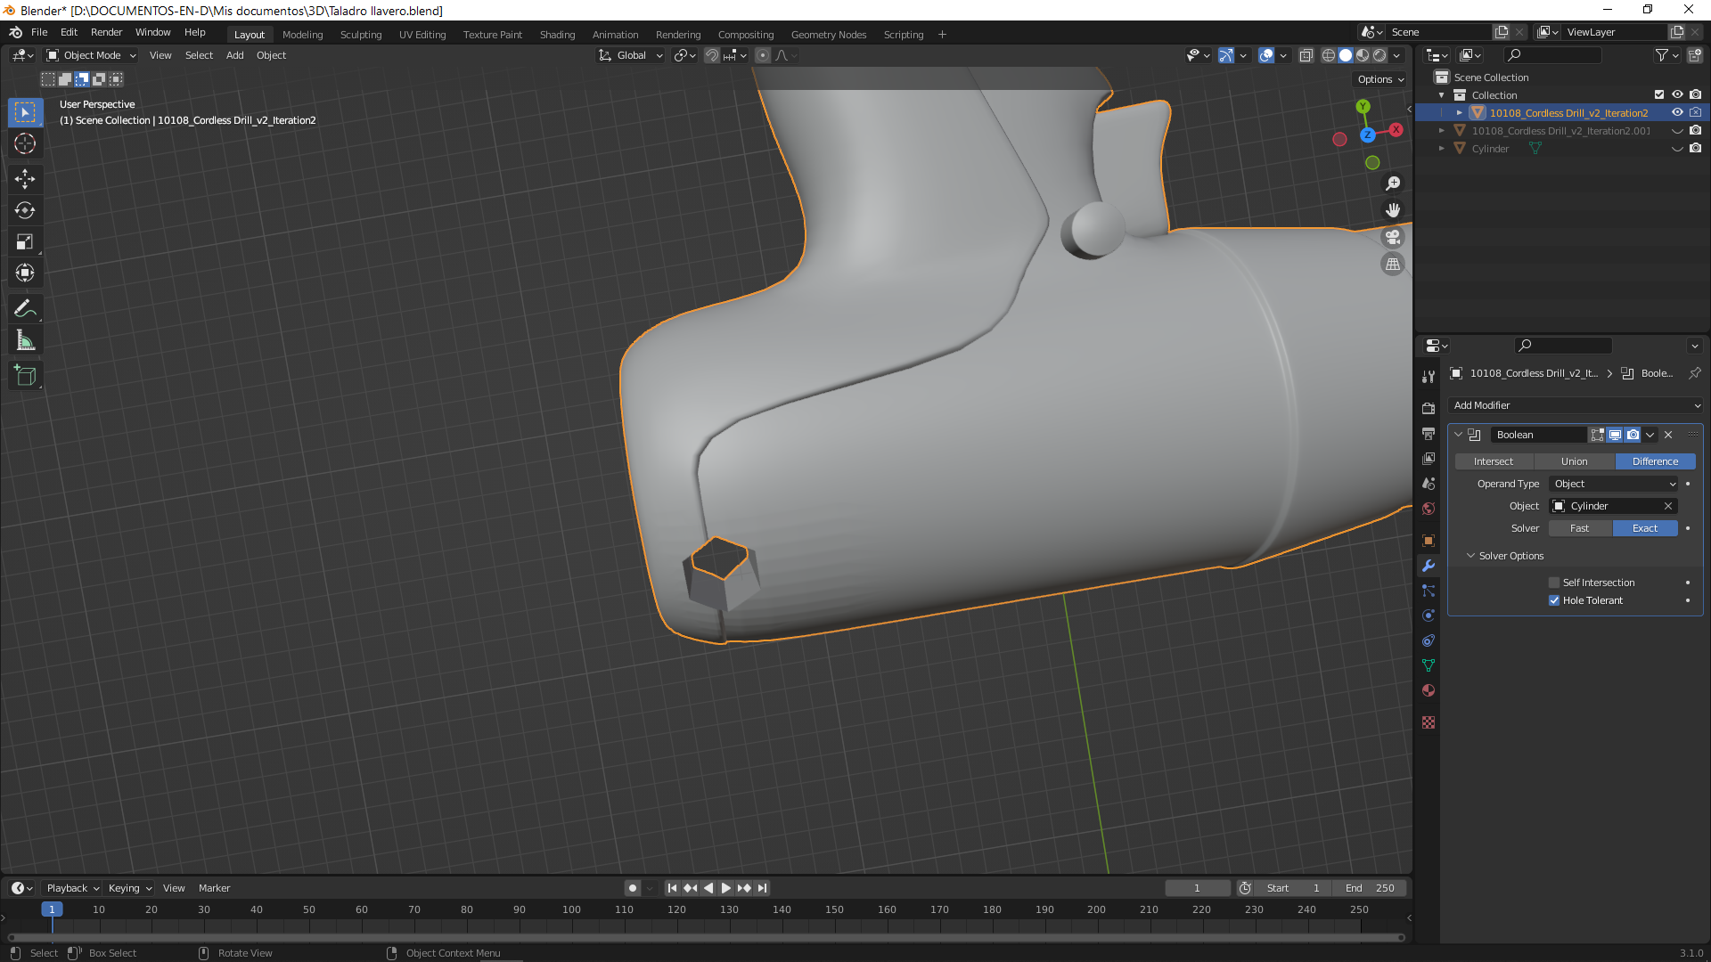The width and height of the screenshot is (1711, 962).
Task: Select the Move tool
Action: pyautogui.click(x=25, y=179)
